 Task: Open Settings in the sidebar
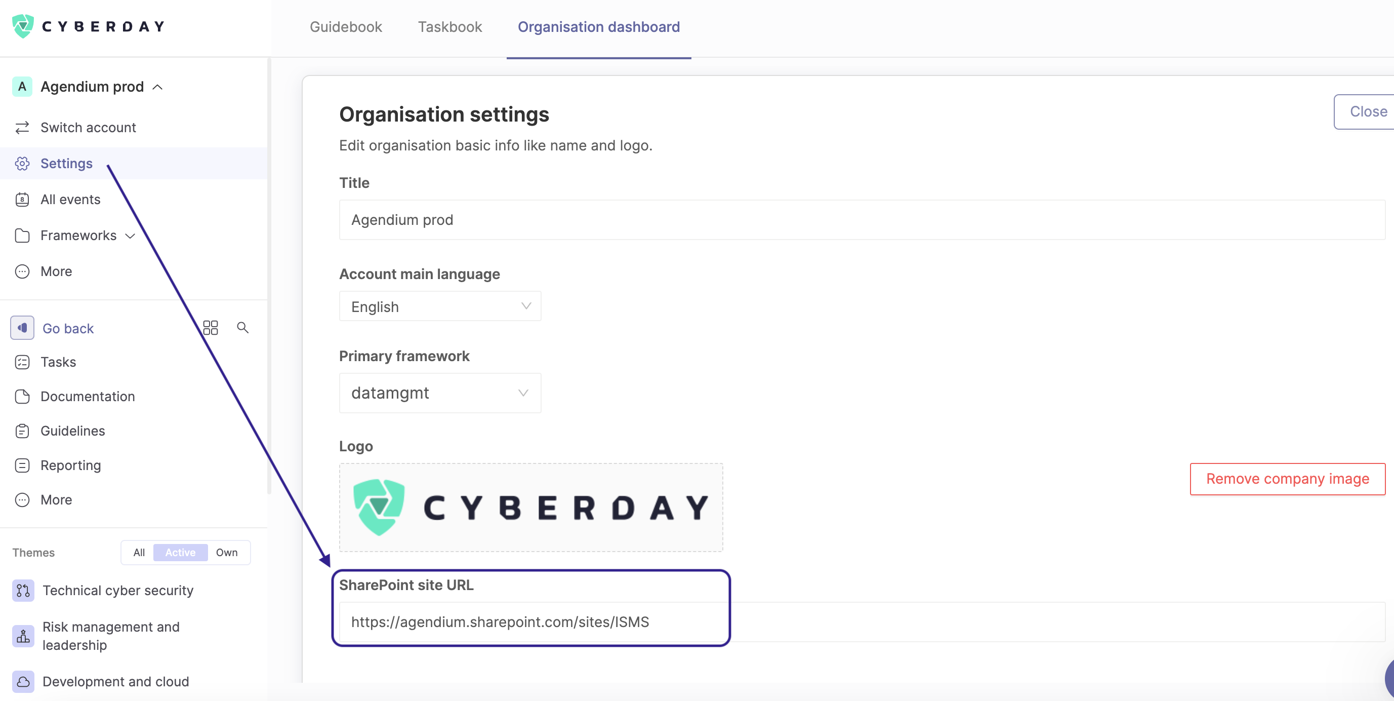pyautogui.click(x=134, y=164)
